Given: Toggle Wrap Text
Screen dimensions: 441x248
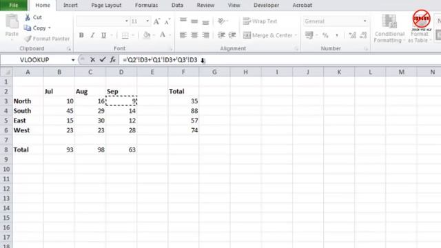Looking at the screenshot, I should pos(260,21).
